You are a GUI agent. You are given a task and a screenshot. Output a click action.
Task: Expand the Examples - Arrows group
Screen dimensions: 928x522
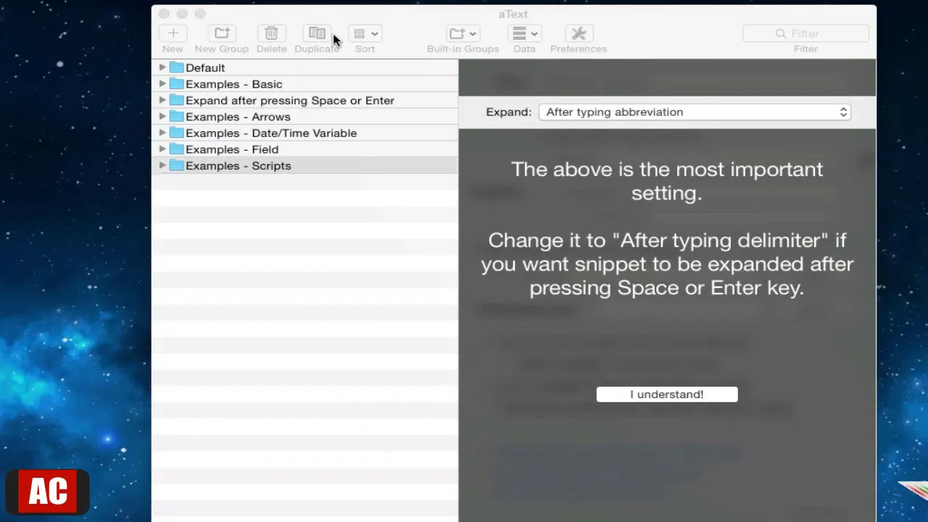pos(162,117)
